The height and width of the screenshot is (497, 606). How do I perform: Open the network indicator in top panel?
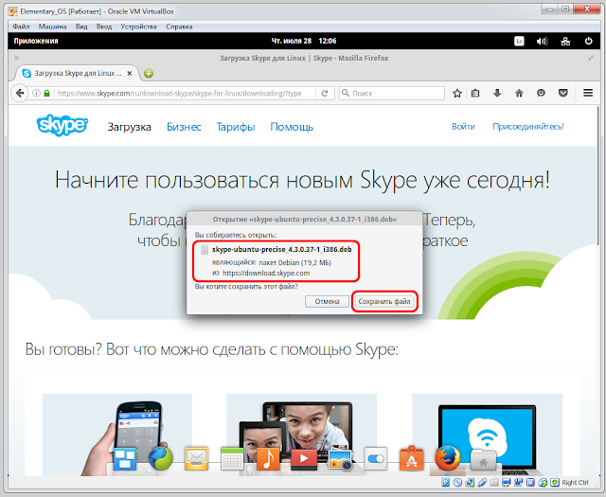[x=565, y=41]
